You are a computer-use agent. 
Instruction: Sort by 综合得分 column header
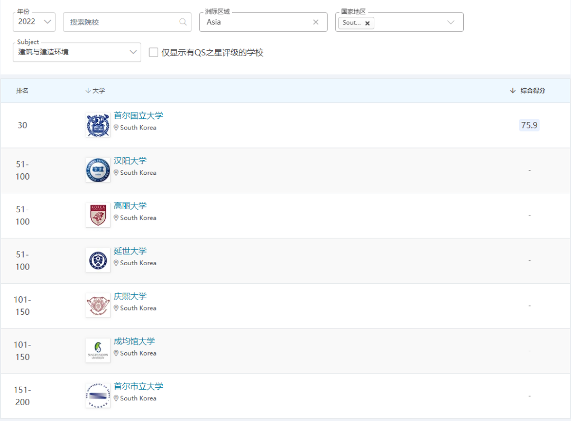527,91
